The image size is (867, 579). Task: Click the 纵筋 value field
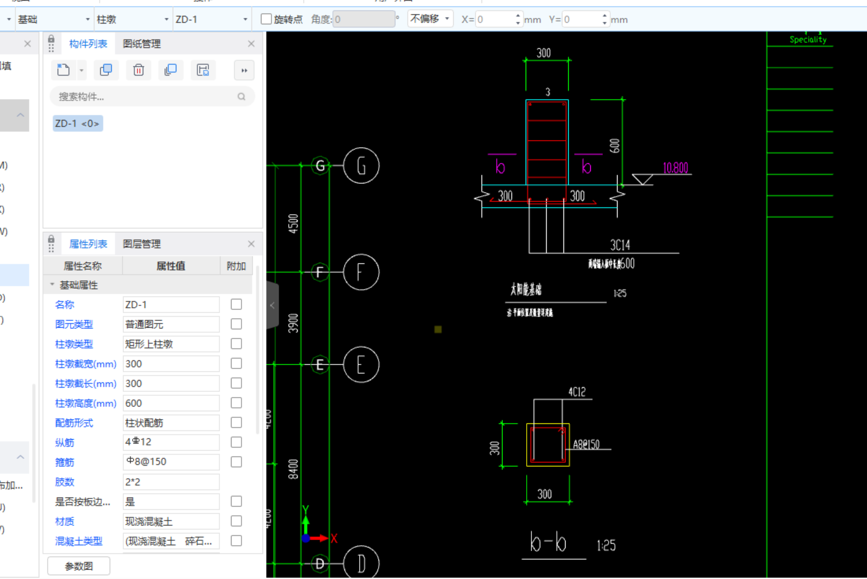point(171,442)
